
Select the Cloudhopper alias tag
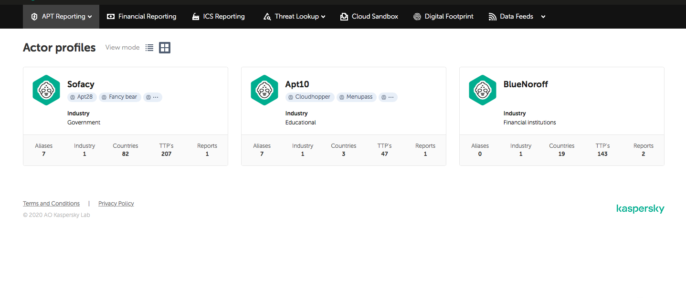[310, 97]
